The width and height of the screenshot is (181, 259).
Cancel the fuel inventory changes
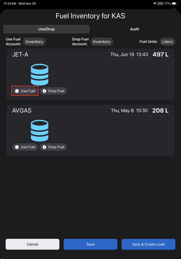pyautogui.click(x=32, y=244)
